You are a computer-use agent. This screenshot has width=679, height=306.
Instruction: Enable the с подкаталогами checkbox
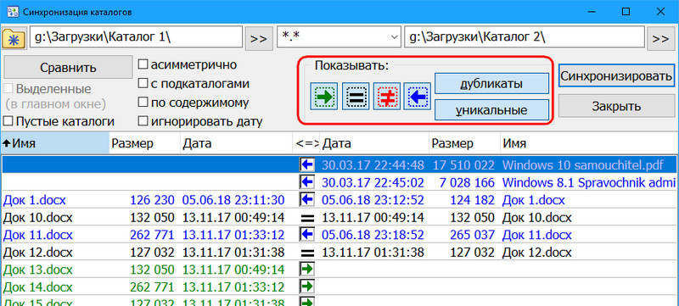coord(143,83)
